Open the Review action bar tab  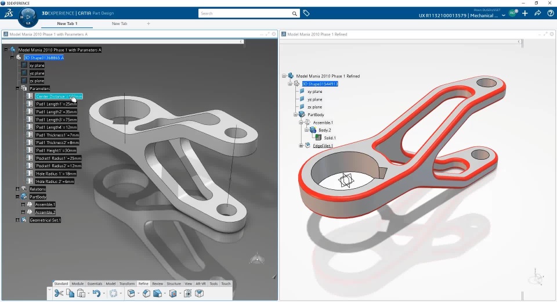(157, 283)
